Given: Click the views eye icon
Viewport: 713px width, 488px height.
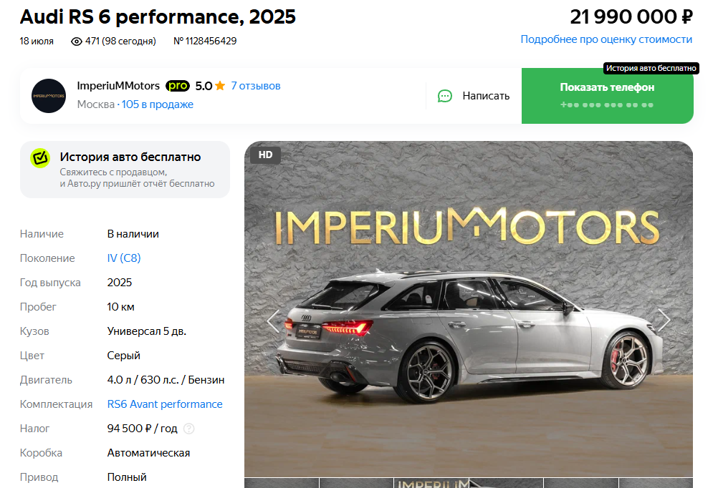Looking at the screenshot, I should 77,42.
